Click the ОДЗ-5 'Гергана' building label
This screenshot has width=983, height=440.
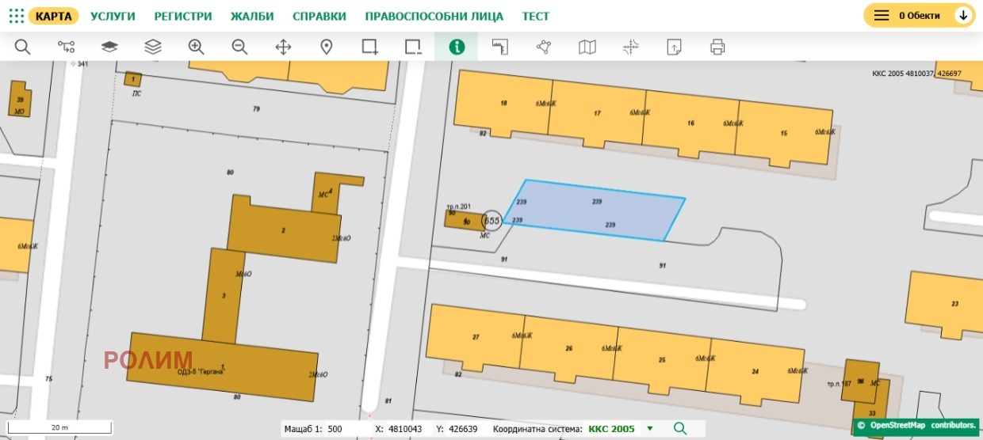(201, 372)
